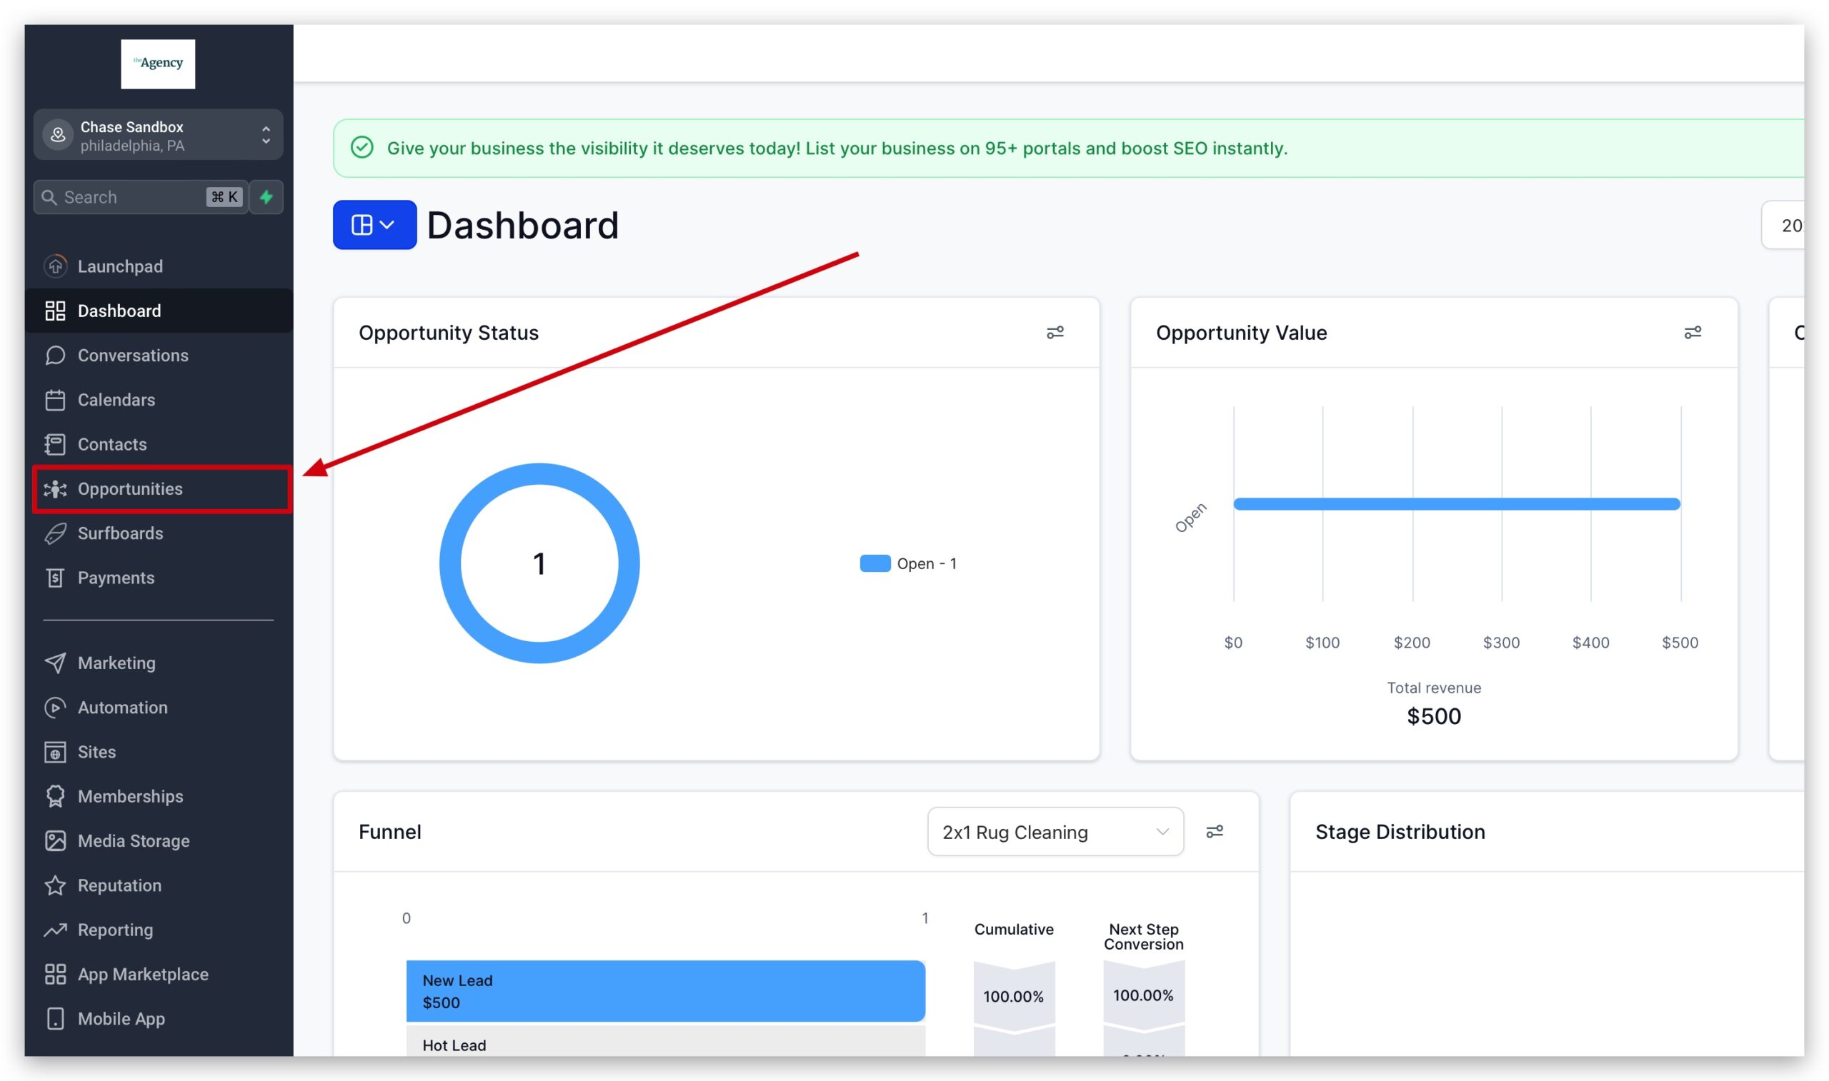Open App Marketplace from the sidebar

[143, 974]
